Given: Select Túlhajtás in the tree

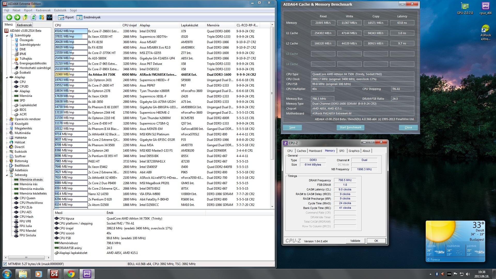Looking at the screenshot, I should tap(26, 59).
